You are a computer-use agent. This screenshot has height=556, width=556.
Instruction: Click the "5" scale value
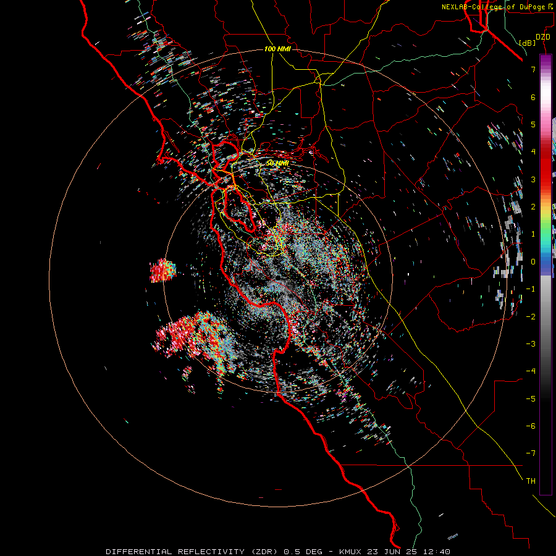533,124
